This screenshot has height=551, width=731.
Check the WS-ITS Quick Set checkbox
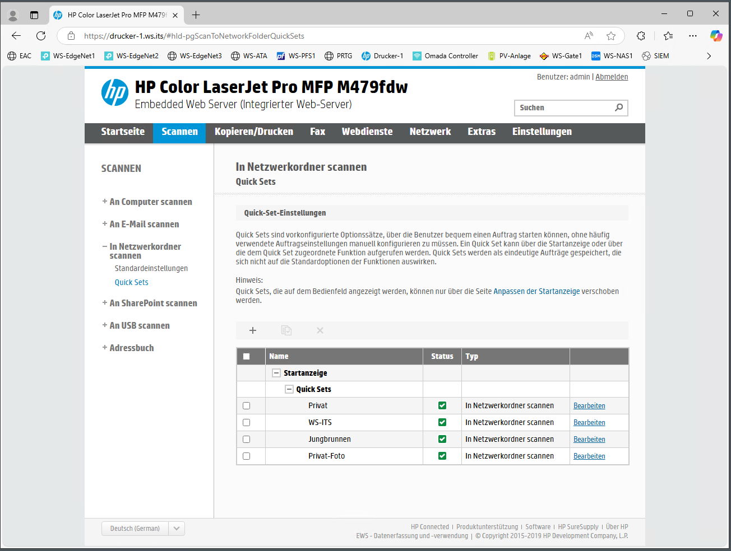tap(247, 423)
